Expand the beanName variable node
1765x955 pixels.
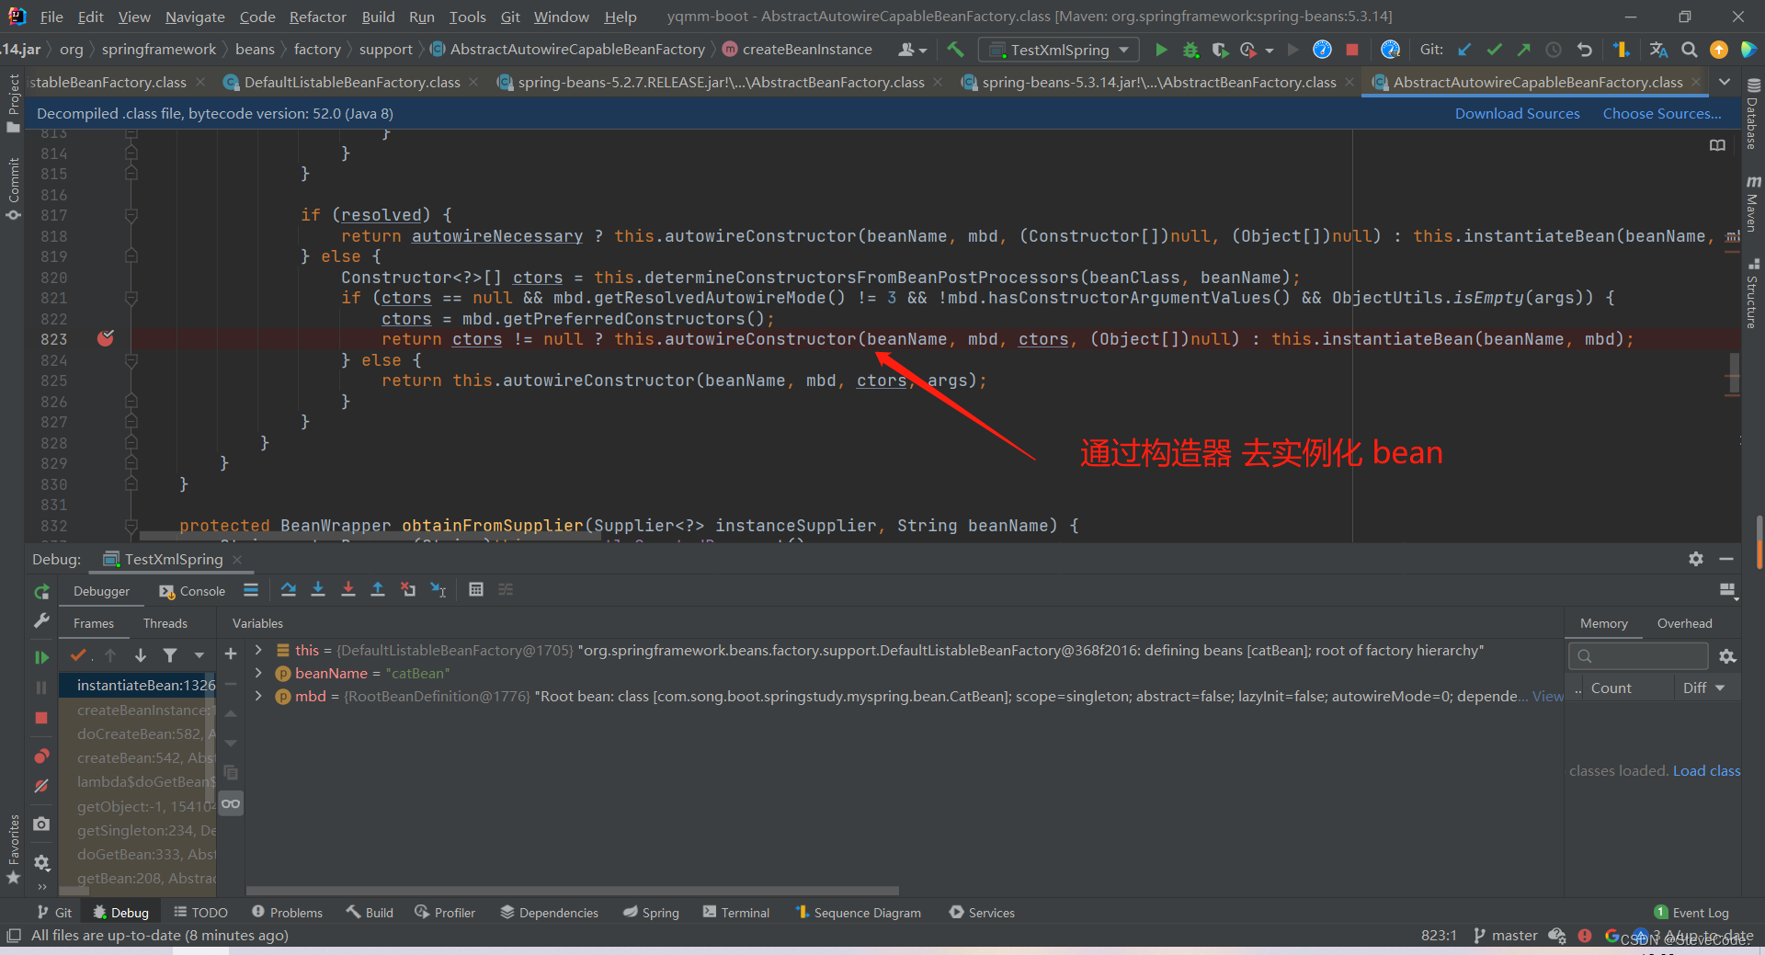pos(258,673)
